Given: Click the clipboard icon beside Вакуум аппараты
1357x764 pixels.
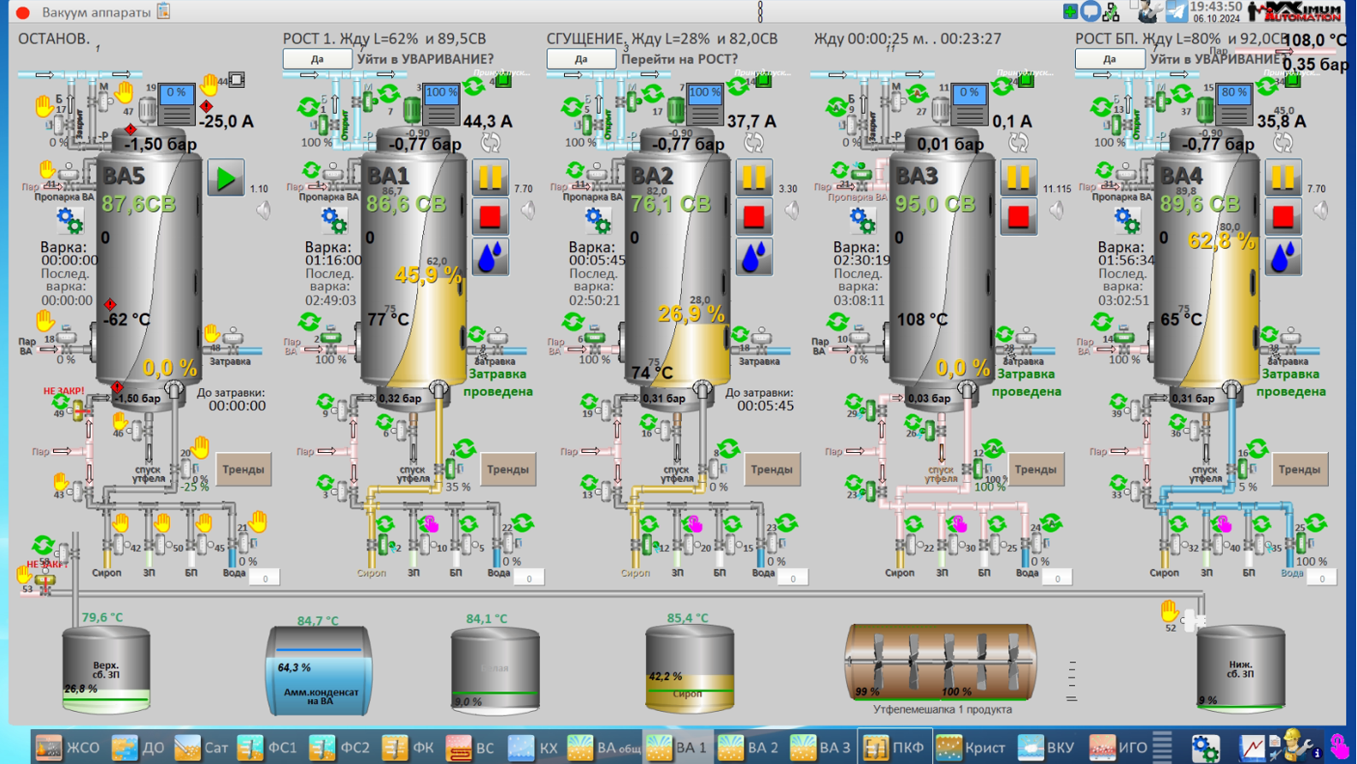Looking at the screenshot, I should (x=163, y=11).
